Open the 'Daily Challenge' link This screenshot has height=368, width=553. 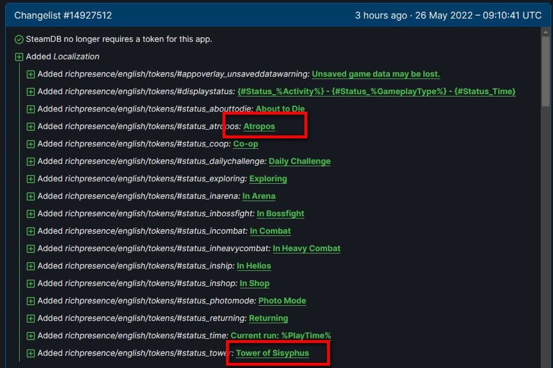click(x=299, y=161)
